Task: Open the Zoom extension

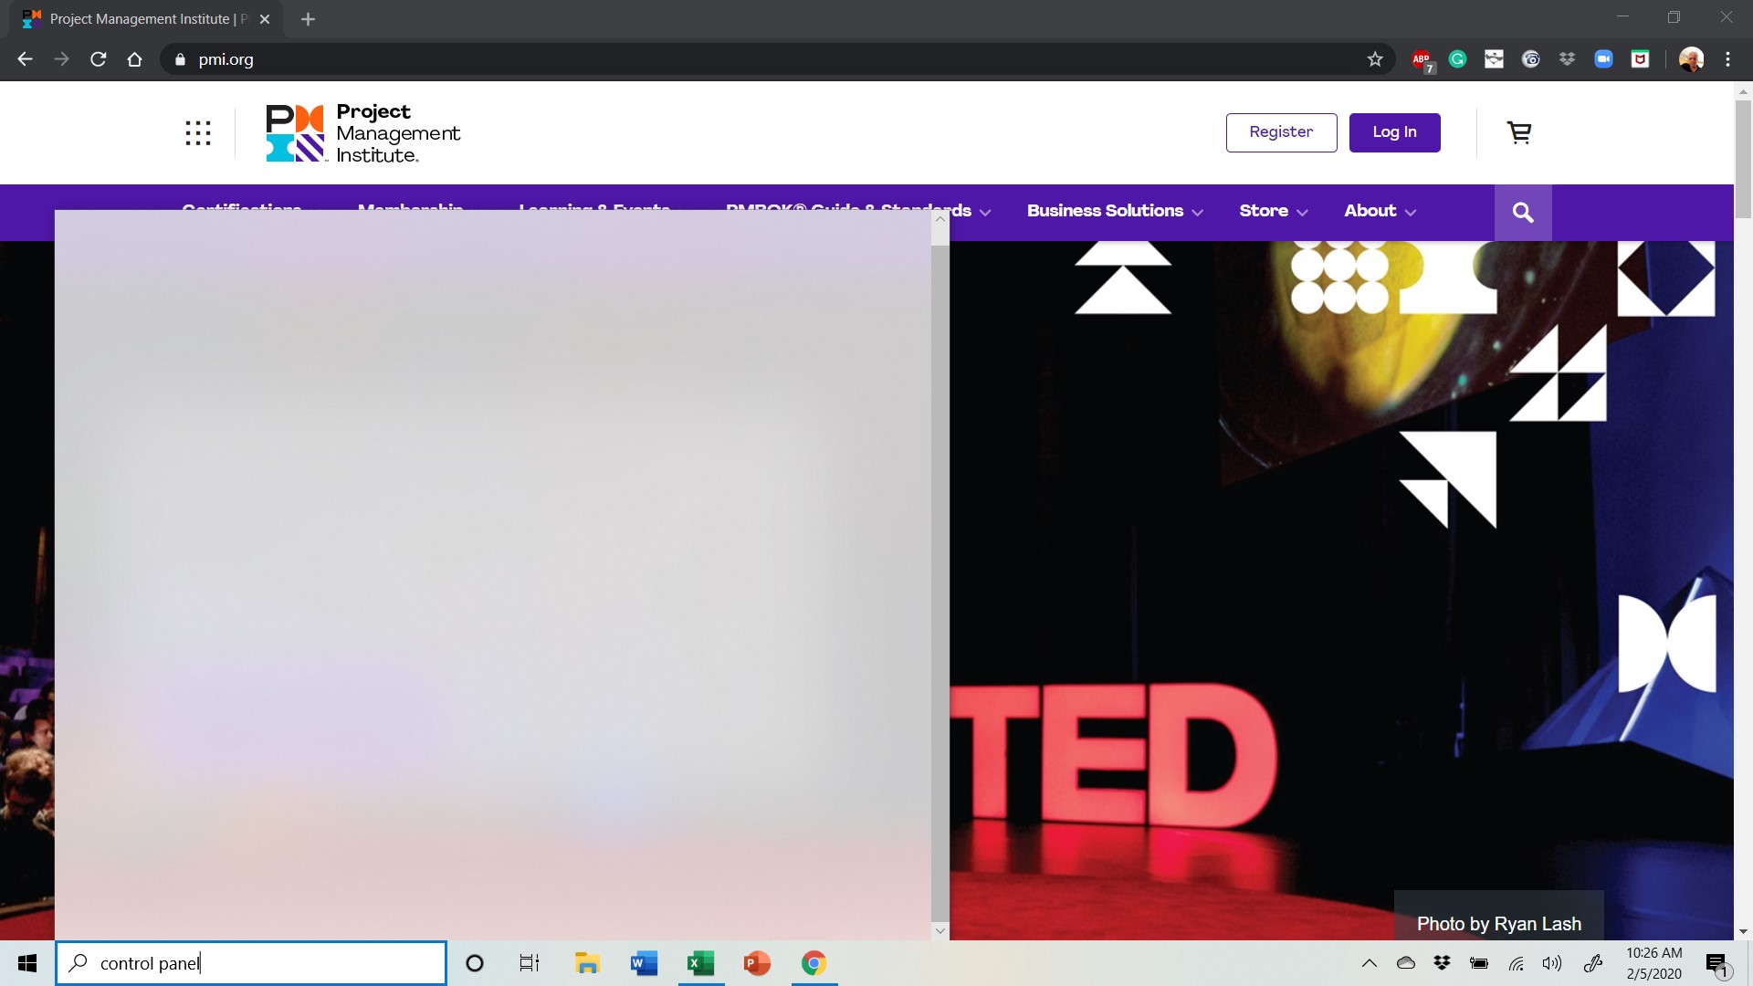Action: 1604,59
